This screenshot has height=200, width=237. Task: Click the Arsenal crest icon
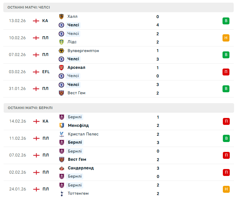(61, 68)
